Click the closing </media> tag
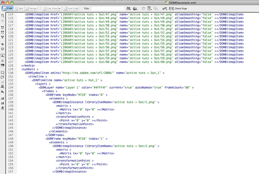259x174 pixels. tap(28, 65)
